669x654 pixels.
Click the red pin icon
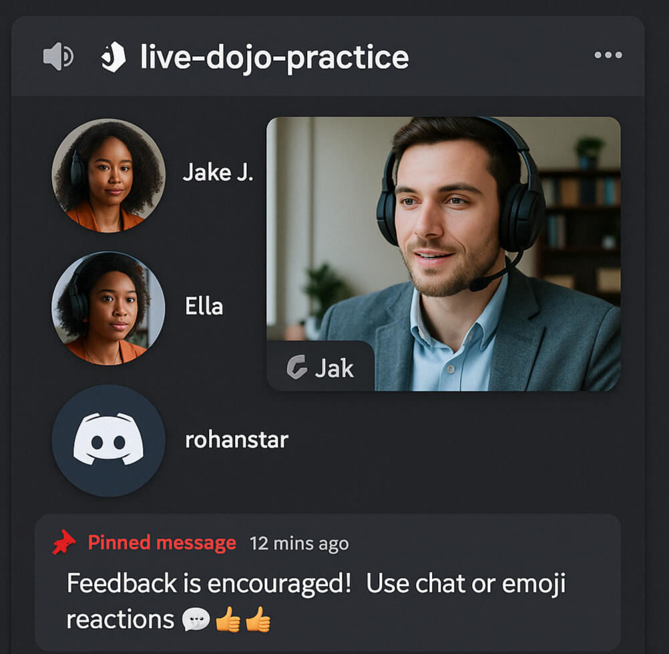pyautogui.click(x=64, y=542)
